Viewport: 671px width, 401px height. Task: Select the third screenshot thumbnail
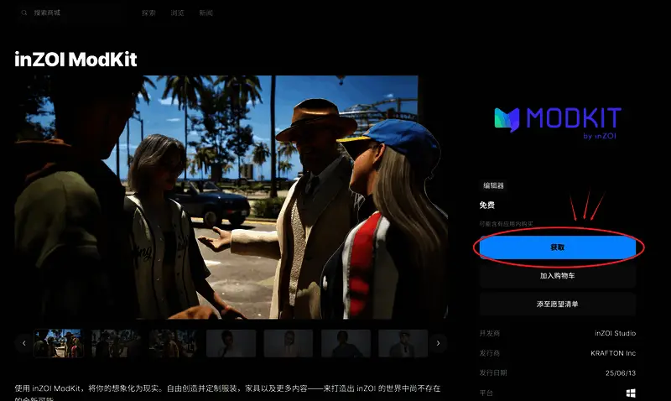point(174,343)
